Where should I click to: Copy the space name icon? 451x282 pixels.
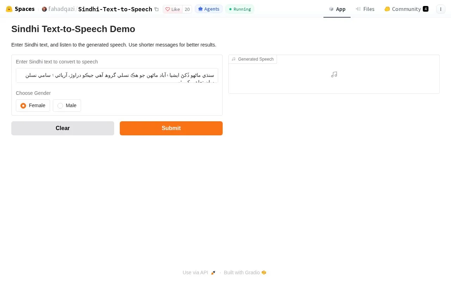pos(156,9)
